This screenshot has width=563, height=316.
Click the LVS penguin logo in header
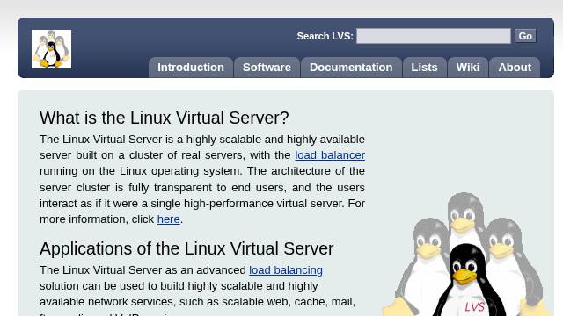[51, 49]
